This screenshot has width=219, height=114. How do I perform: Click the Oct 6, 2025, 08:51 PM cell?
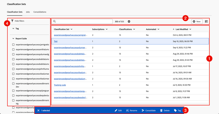[182, 35]
